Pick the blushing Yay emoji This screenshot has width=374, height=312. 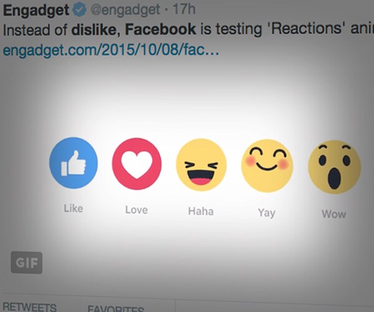[267, 165]
